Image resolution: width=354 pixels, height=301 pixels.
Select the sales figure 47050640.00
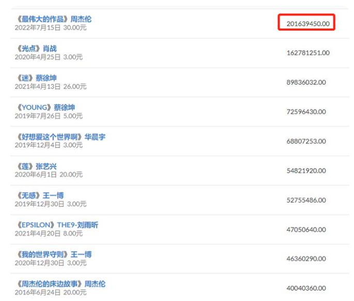click(x=306, y=230)
